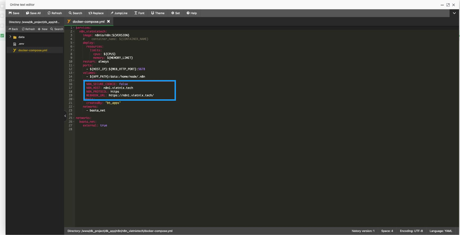Search files in the sidebar

point(57,29)
